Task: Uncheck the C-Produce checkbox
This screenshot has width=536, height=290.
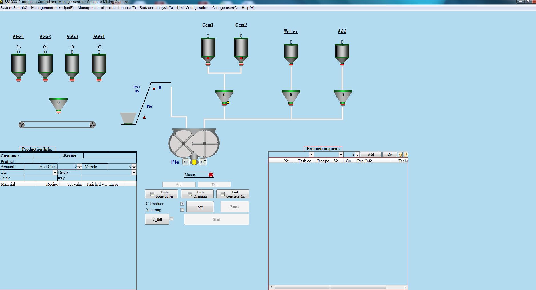Action: (182, 204)
